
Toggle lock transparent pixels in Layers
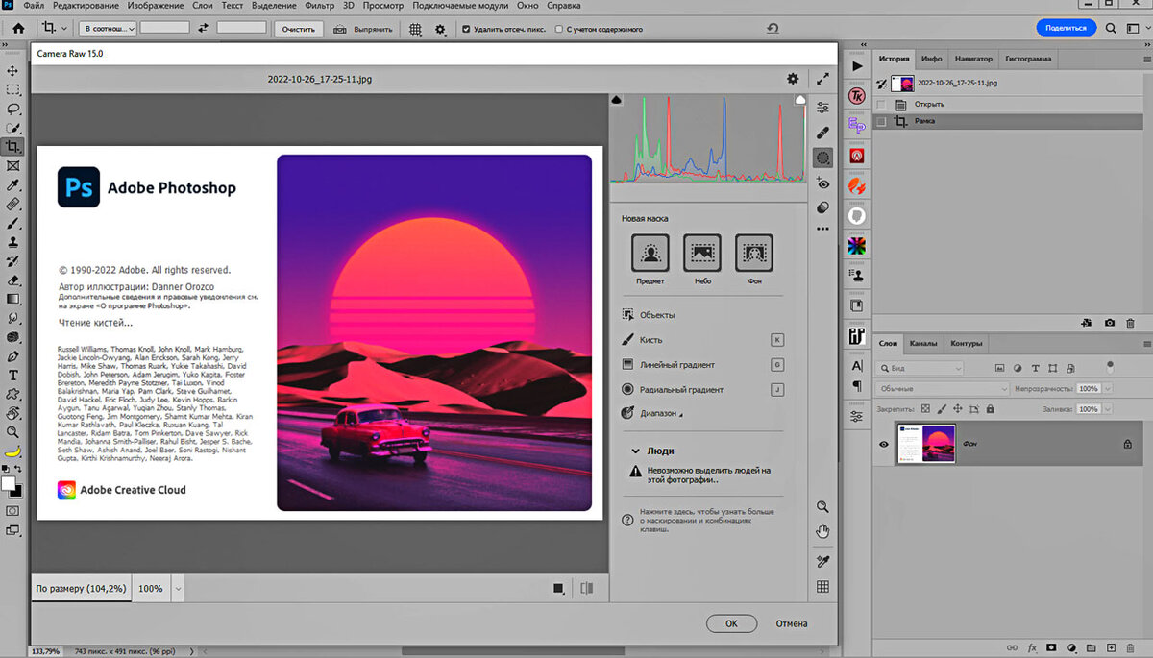(925, 408)
